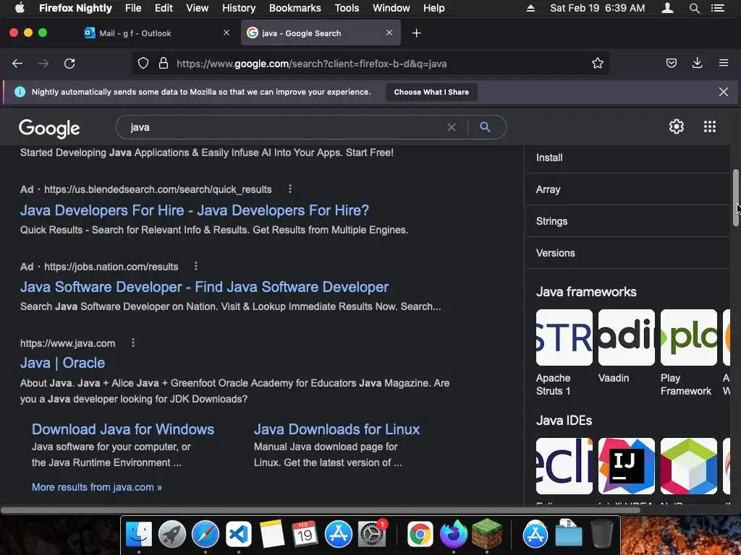Expand the Versions topic row
This screenshot has height=555, width=741.
click(x=627, y=253)
